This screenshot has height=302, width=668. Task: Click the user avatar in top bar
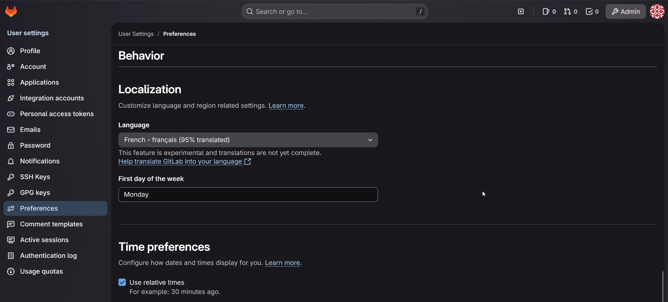tap(657, 11)
